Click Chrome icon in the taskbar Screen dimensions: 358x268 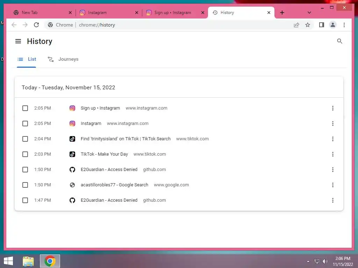click(x=50, y=261)
